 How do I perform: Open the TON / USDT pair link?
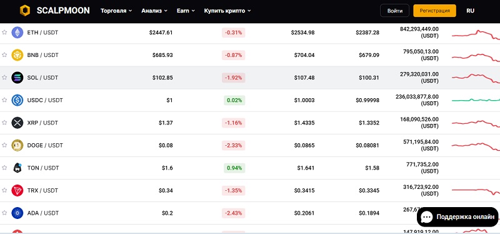[x=43, y=168]
